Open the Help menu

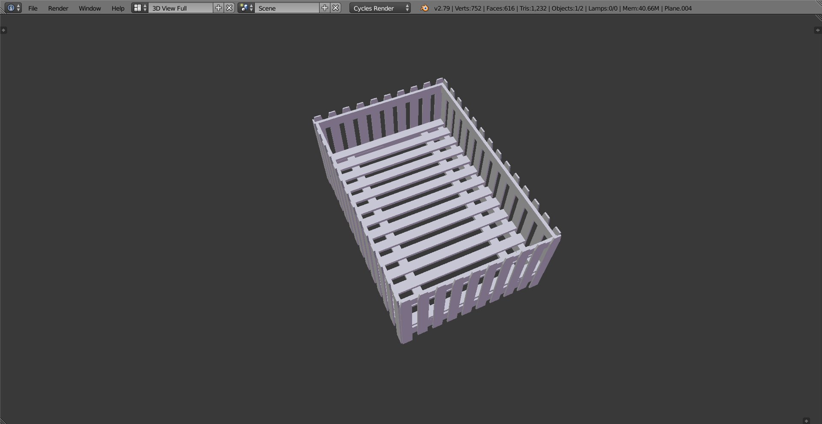(x=118, y=8)
